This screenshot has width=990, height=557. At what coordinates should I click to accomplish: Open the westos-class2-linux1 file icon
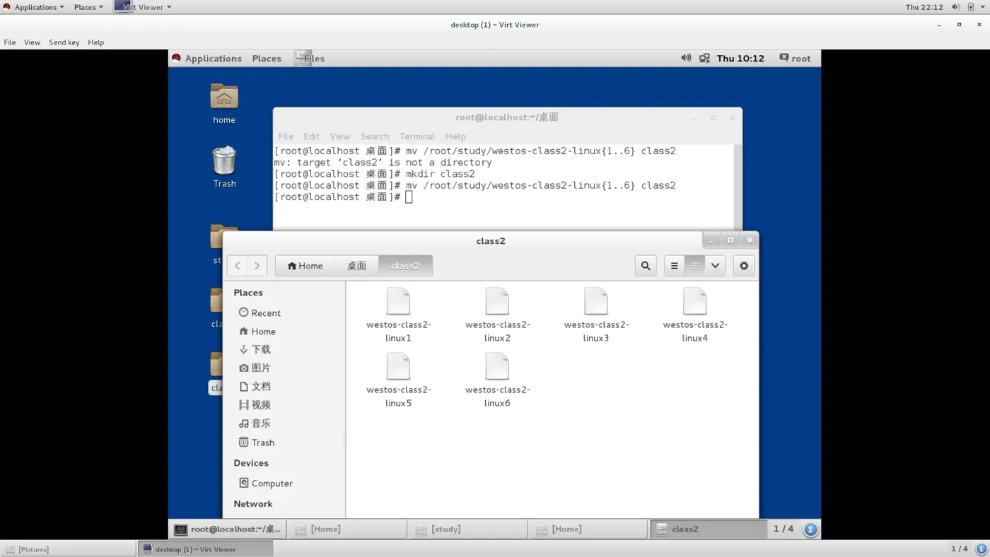(x=398, y=302)
